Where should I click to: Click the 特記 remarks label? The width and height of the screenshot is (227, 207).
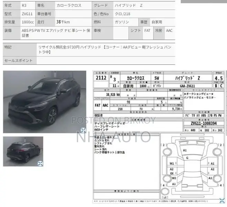(x=8, y=47)
